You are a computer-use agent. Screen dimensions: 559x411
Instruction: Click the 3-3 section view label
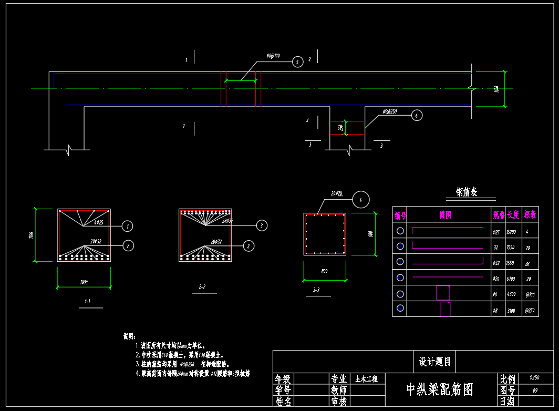pyautogui.click(x=316, y=290)
